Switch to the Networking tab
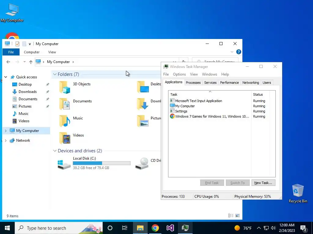 [251, 83]
